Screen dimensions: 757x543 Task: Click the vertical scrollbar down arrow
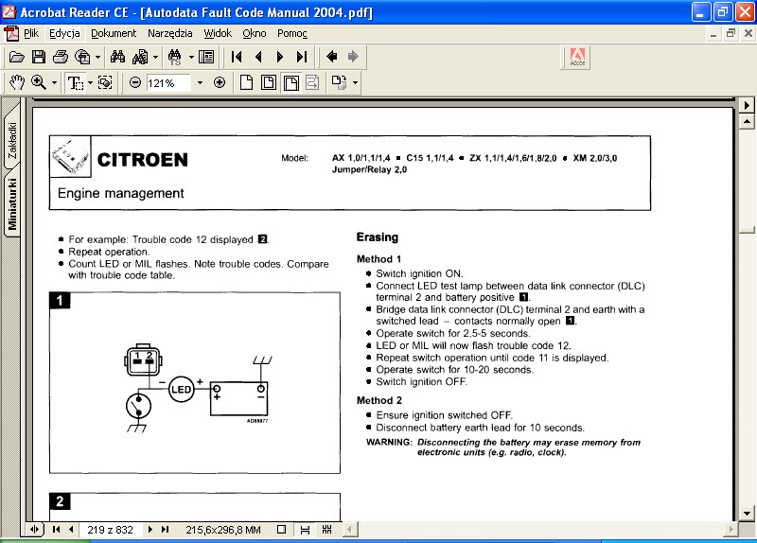(747, 514)
